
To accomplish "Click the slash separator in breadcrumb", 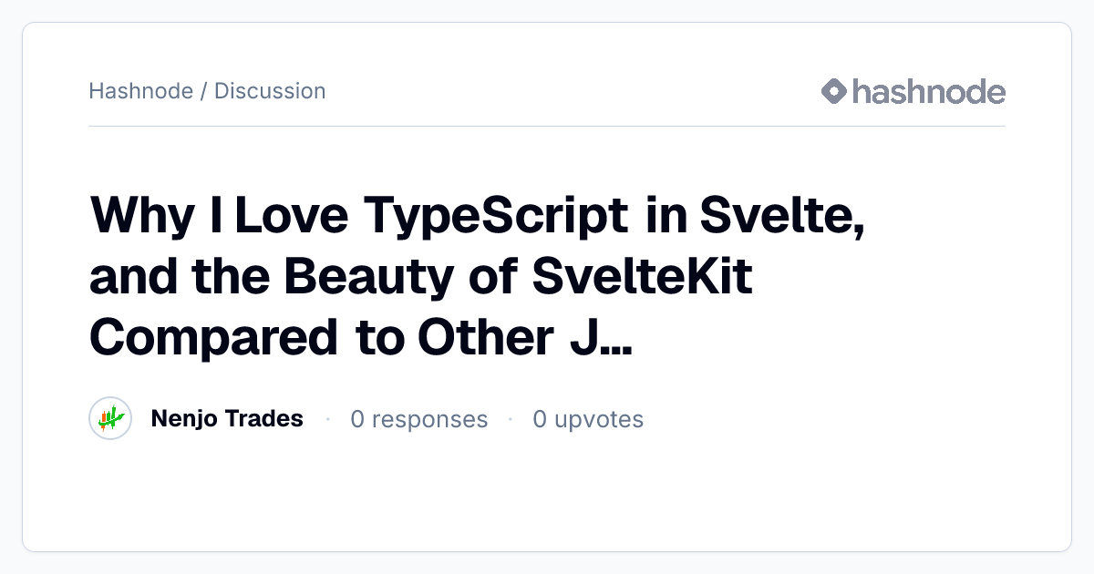I will pyautogui.click(x=203, y=91).
